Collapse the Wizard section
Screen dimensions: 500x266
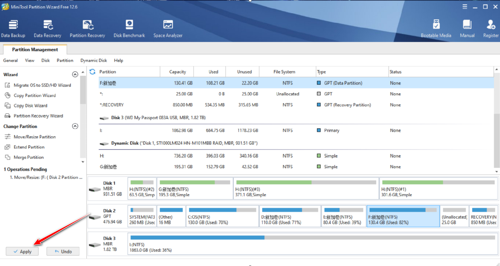tap(75, 74)
